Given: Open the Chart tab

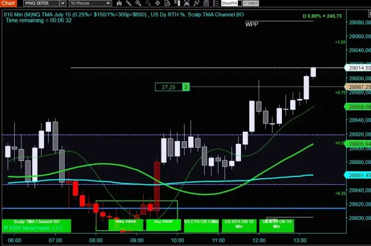Looking at the screenshot, I should (x=8, y=3).
